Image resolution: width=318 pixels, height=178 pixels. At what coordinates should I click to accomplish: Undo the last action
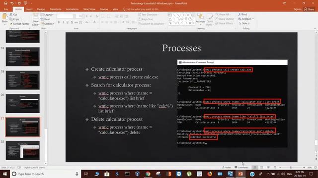[12, 3]
